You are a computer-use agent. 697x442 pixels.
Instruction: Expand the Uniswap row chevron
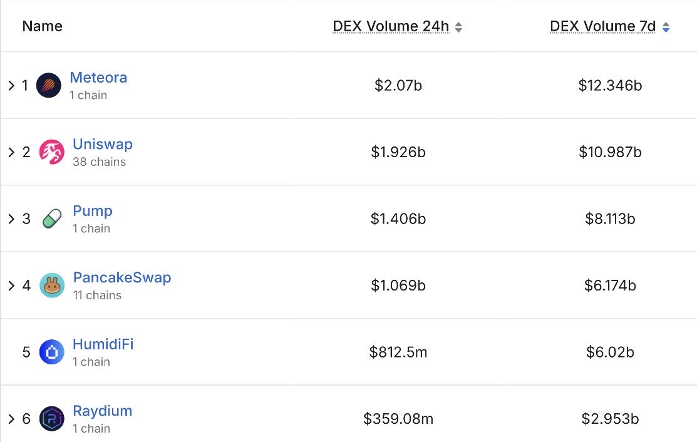[11, 152]
